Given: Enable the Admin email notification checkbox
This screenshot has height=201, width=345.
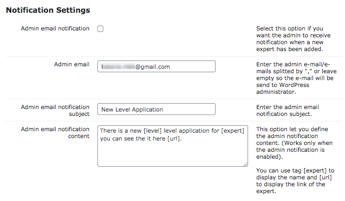Looking at the screenshot, I should tap(100, 29).
